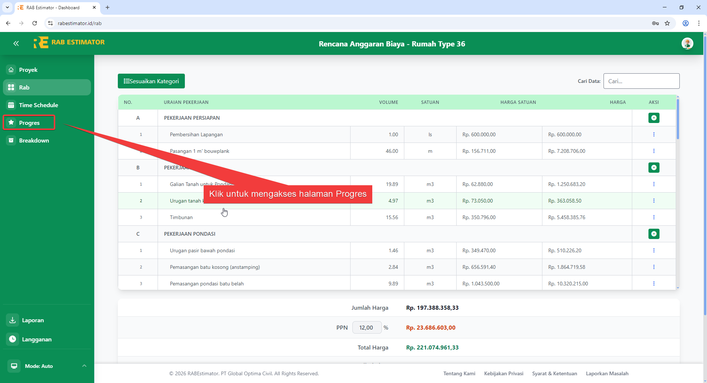Toggle the Mode: Auto switch
Image resolution: width=707 pixels, height=383 pixels.
(x=14, y=366)
